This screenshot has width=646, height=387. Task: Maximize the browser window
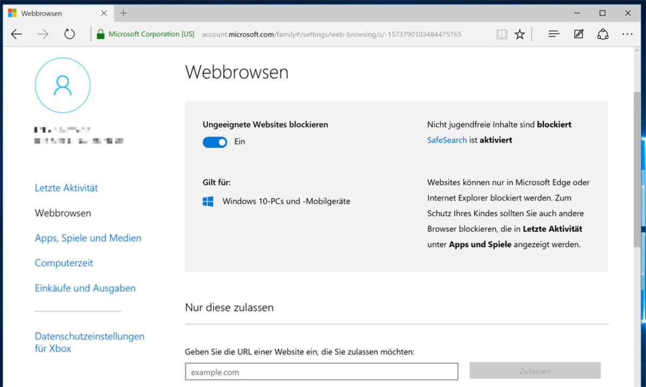click(602, 13)
